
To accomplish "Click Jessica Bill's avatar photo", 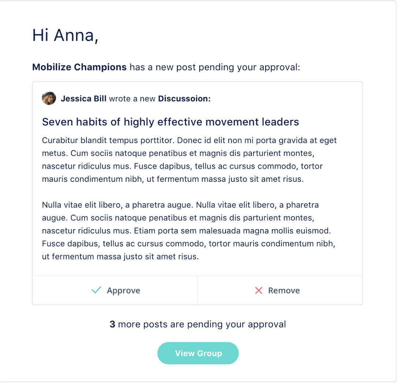I will click(49, 98).
